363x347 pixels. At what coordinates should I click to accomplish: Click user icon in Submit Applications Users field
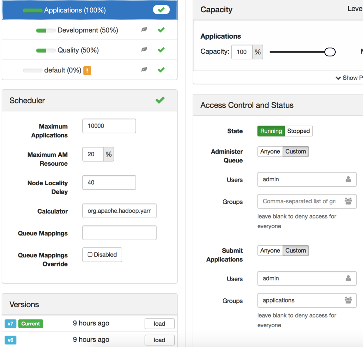(x=348, y=278)
